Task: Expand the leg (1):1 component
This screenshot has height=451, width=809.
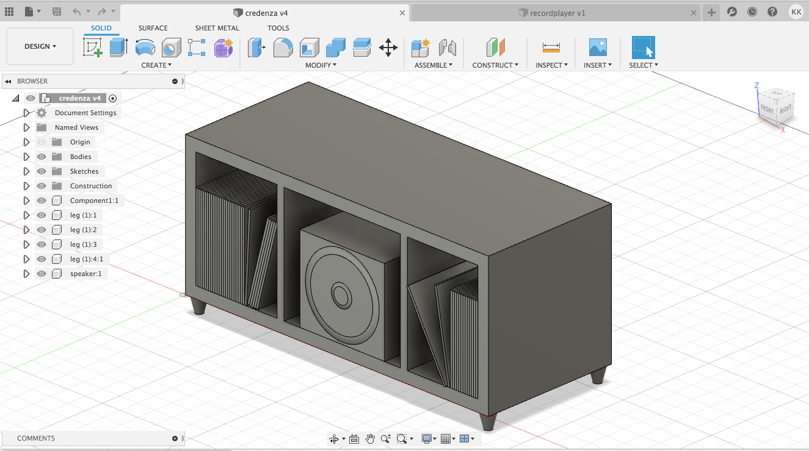Action: click(x=26, y=215)
